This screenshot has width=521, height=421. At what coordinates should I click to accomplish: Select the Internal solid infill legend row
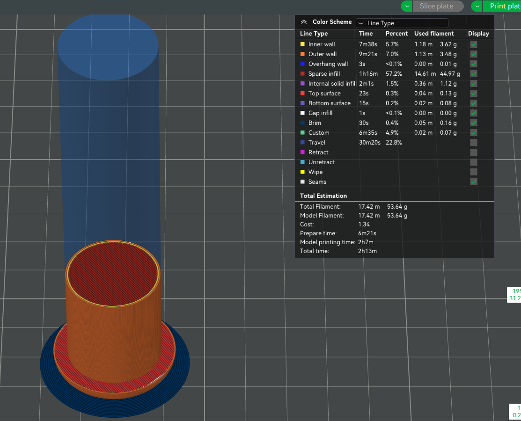(395, 84)
